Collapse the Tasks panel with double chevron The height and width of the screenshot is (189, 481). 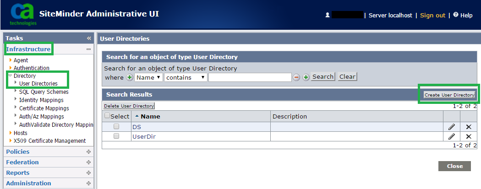pos(89,38)
